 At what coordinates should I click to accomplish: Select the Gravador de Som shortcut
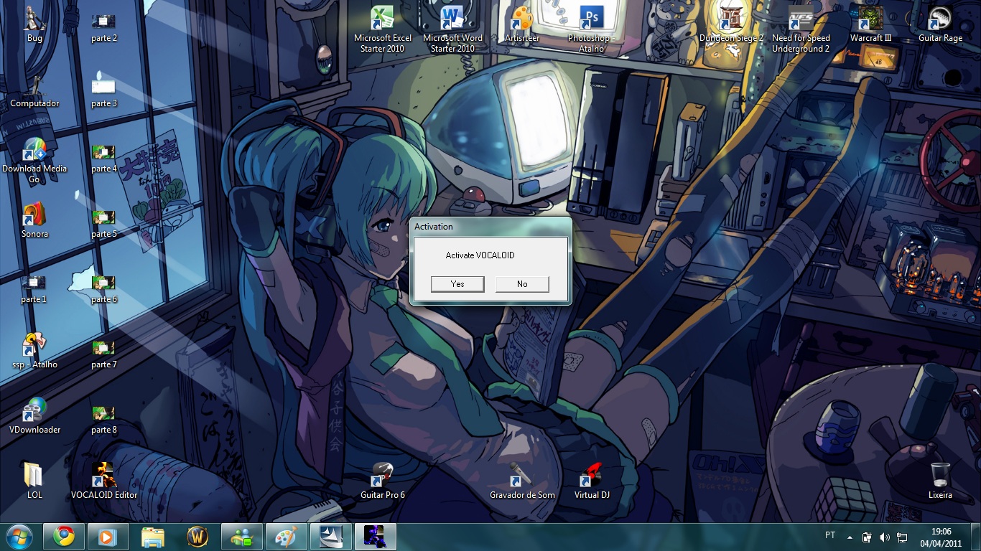pyautogui.click(x=522, y=481)
